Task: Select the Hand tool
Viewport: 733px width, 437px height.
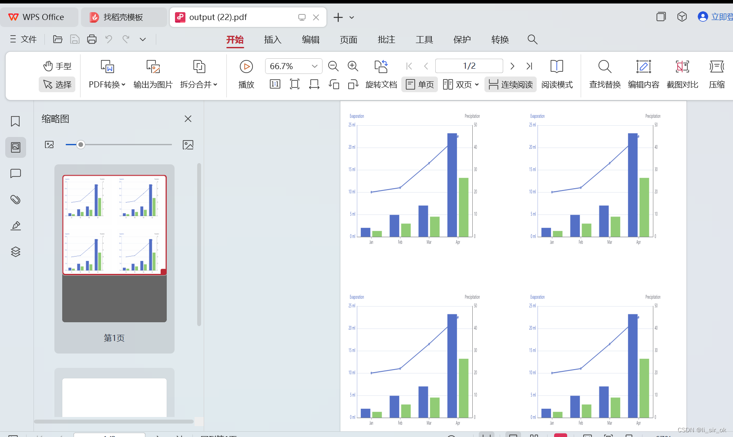Action: click(x=57, y=66)
